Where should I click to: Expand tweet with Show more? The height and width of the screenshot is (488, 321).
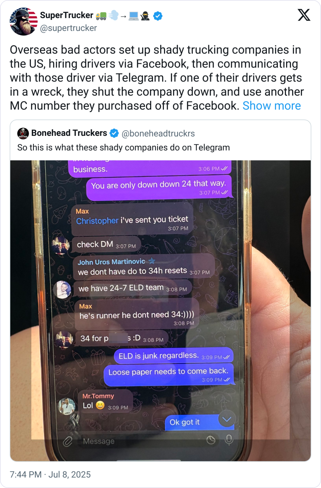click(271, 106)
